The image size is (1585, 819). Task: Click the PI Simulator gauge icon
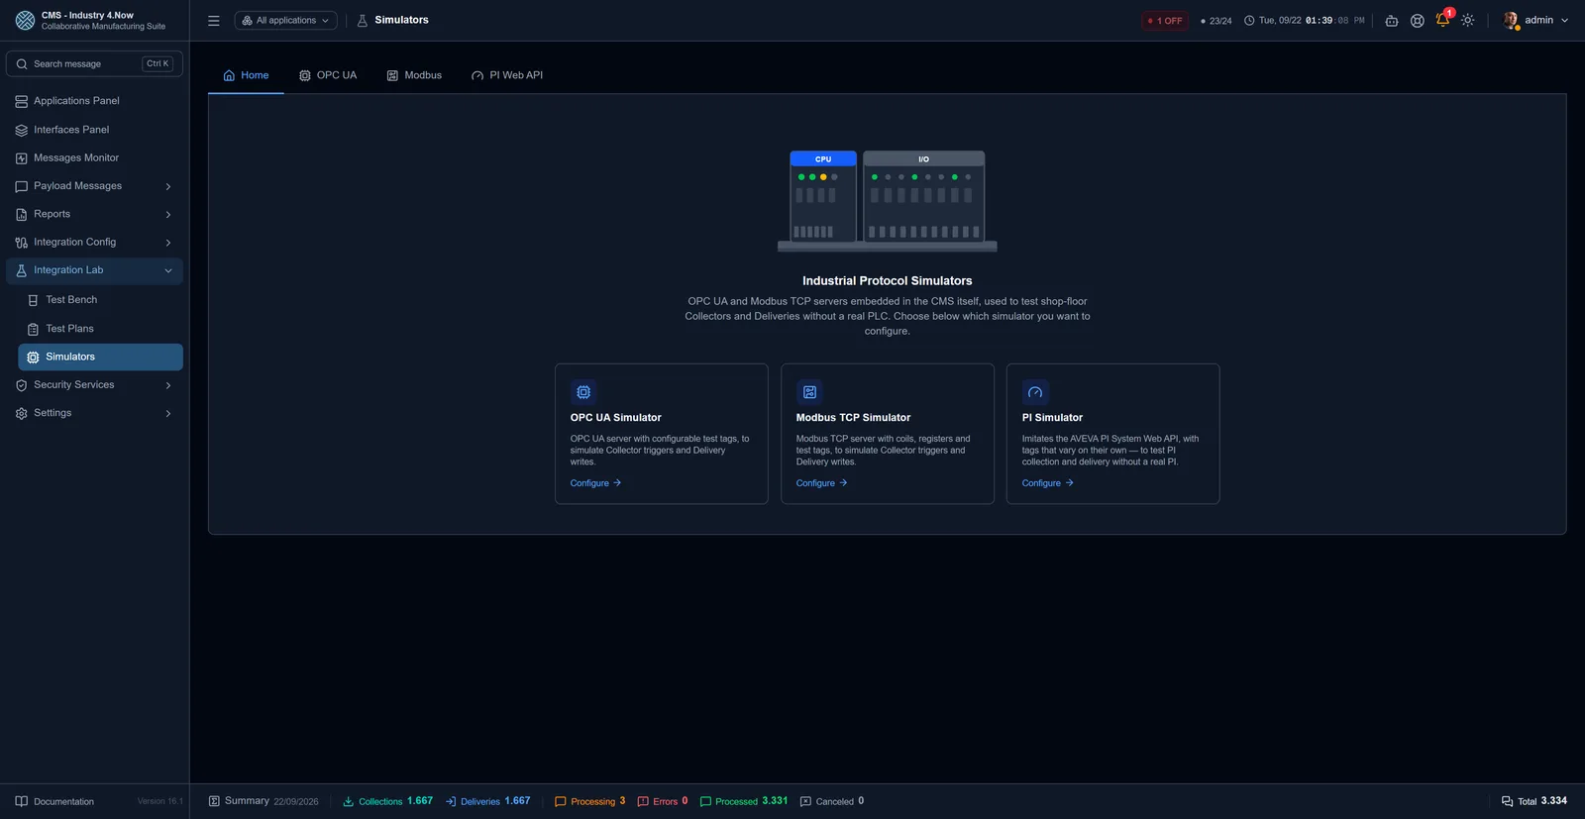tap(1035, 392)
